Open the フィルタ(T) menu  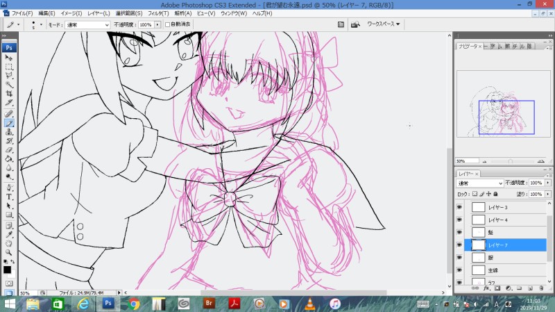(158, 13)
